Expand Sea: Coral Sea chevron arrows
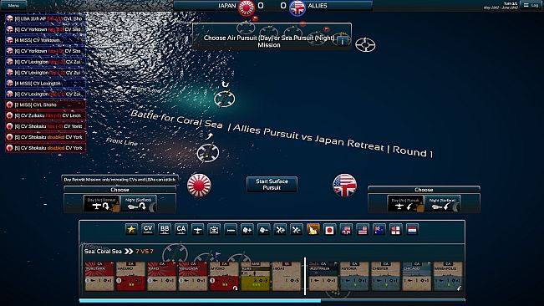The image size is (544, 306). (x=129, y=251)
